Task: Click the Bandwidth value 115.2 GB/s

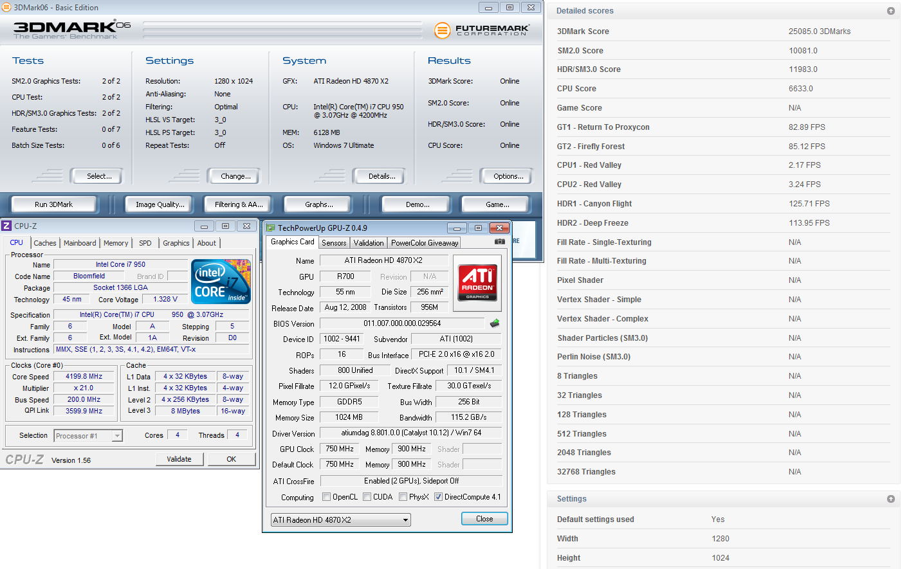Action: click(x=468, y=417)
